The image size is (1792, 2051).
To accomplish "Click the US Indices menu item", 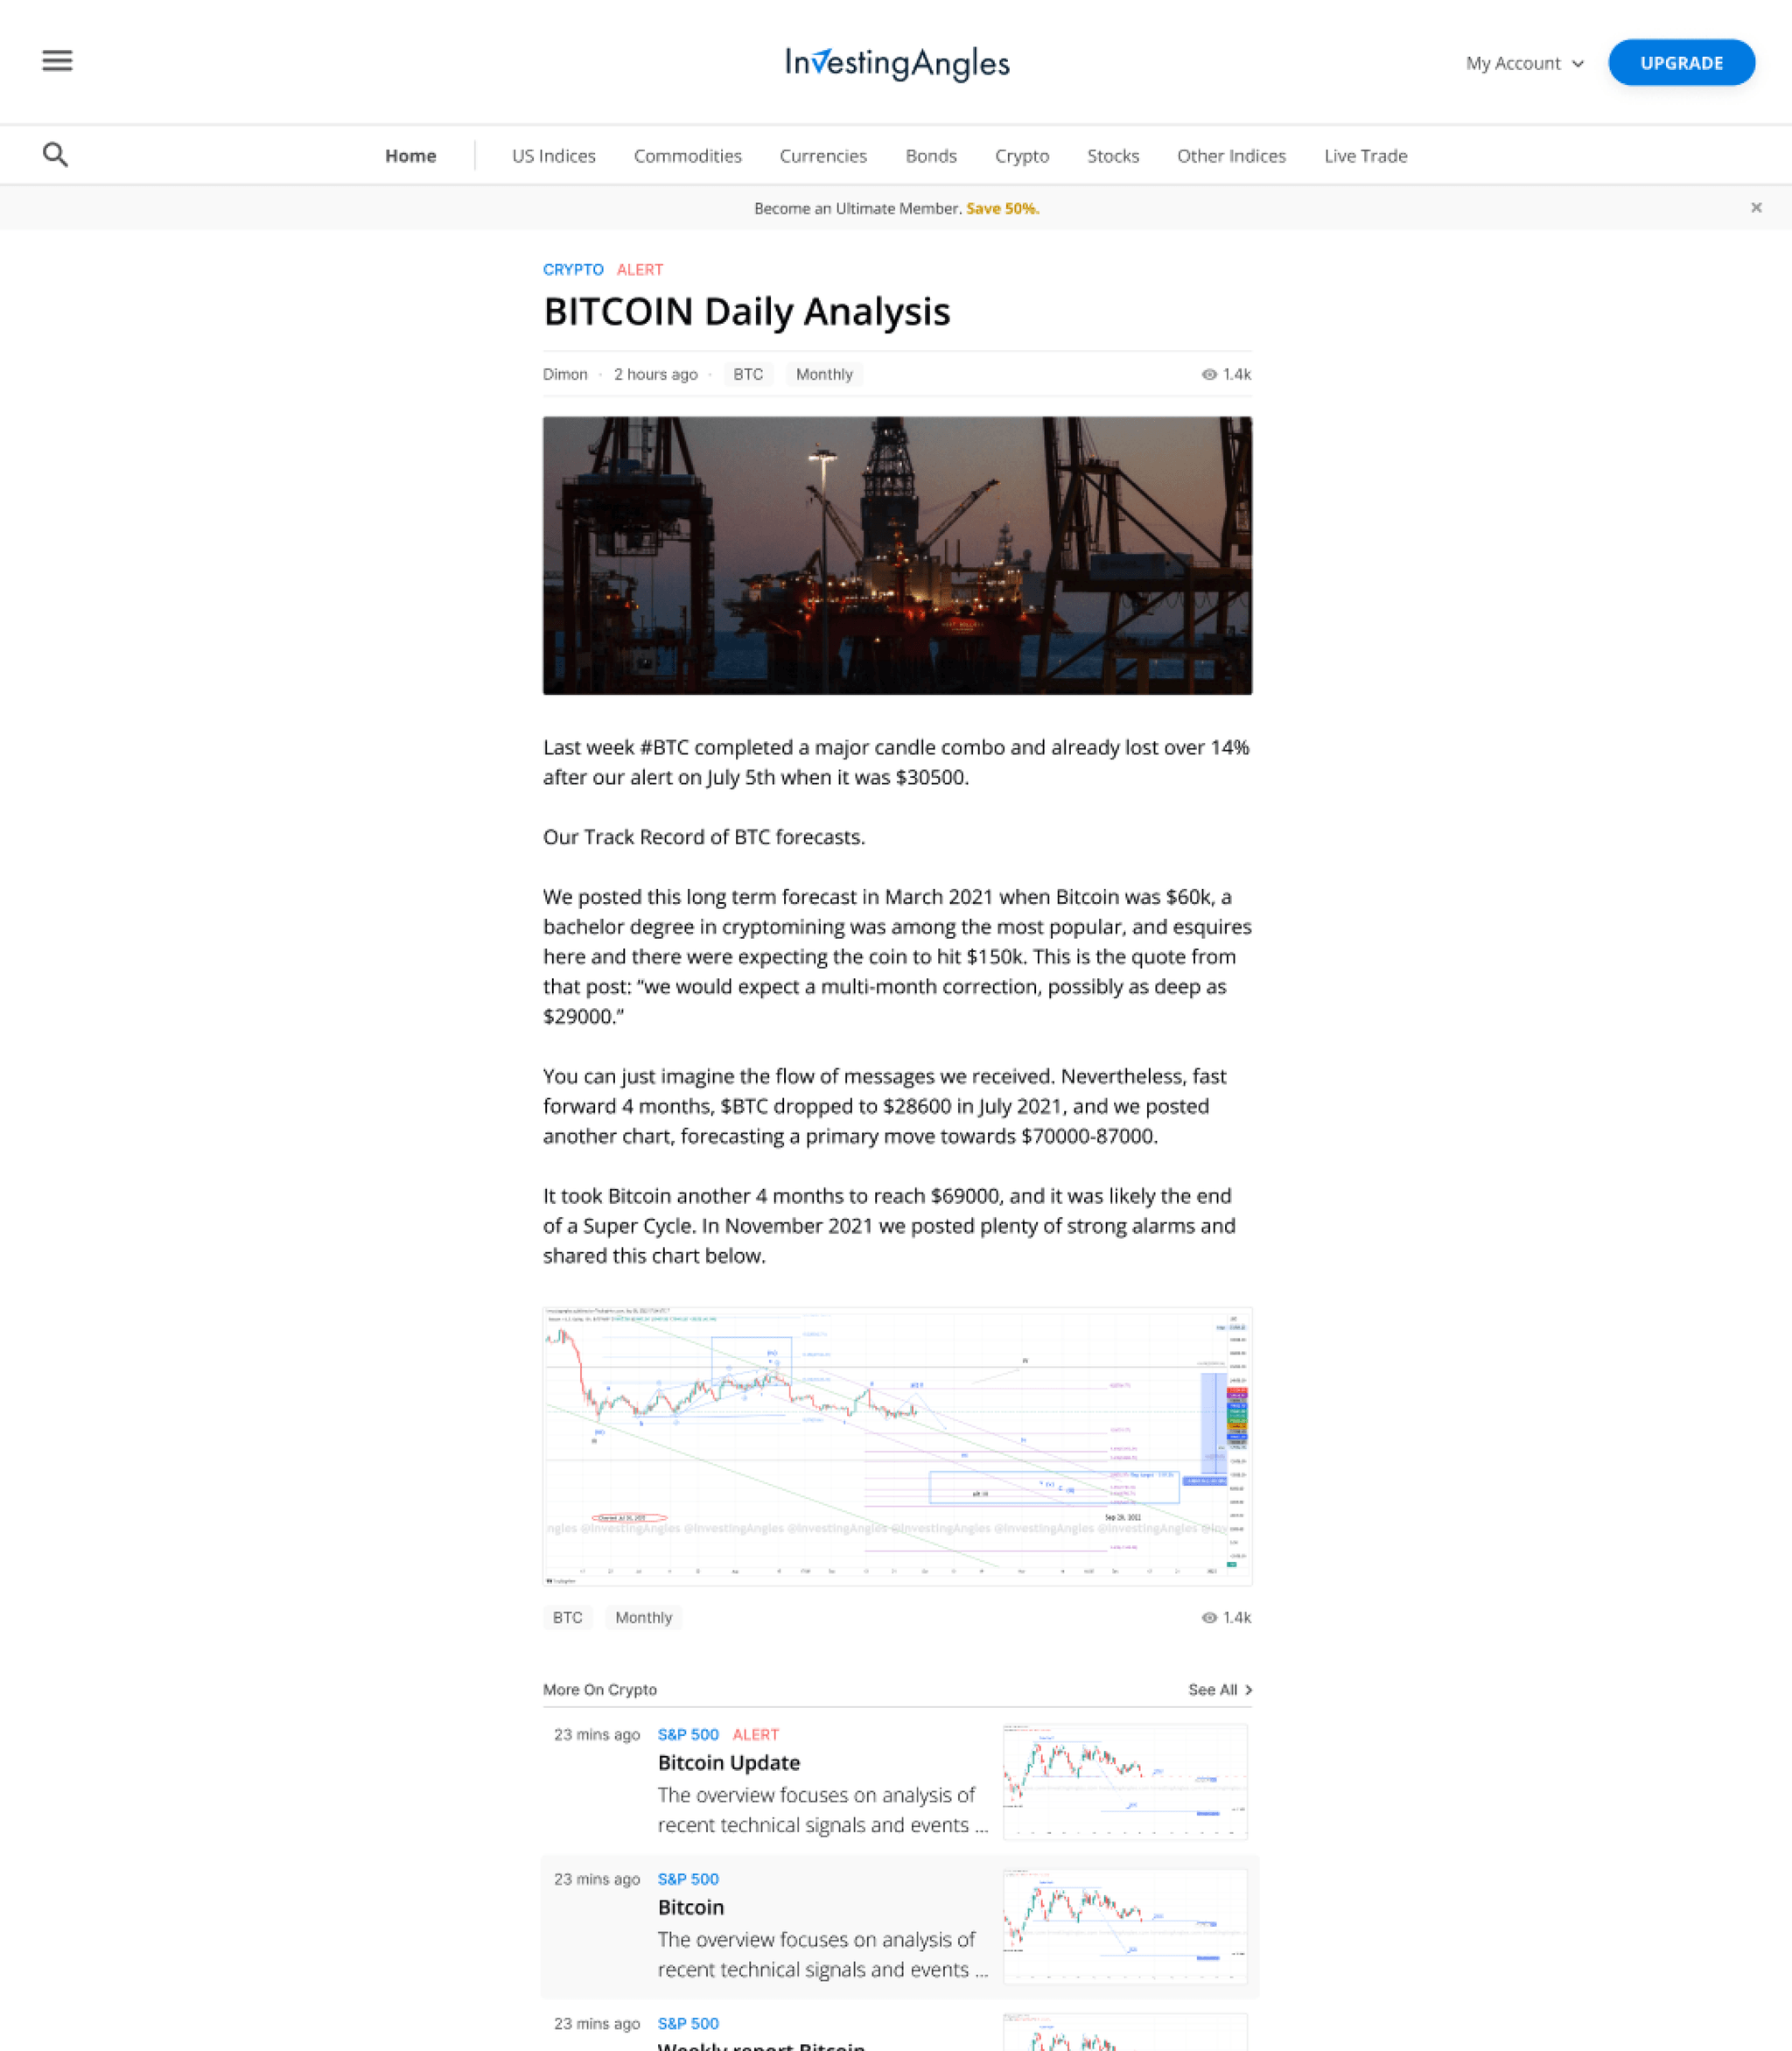I will tap(551, 155).
